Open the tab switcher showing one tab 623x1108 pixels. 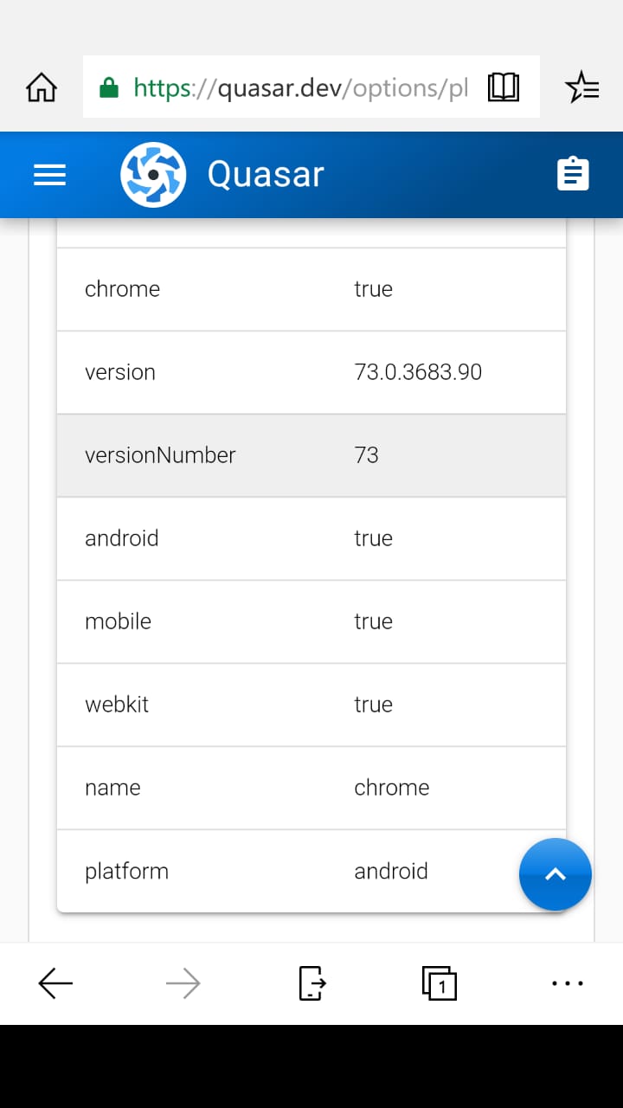tap(439, 983)
